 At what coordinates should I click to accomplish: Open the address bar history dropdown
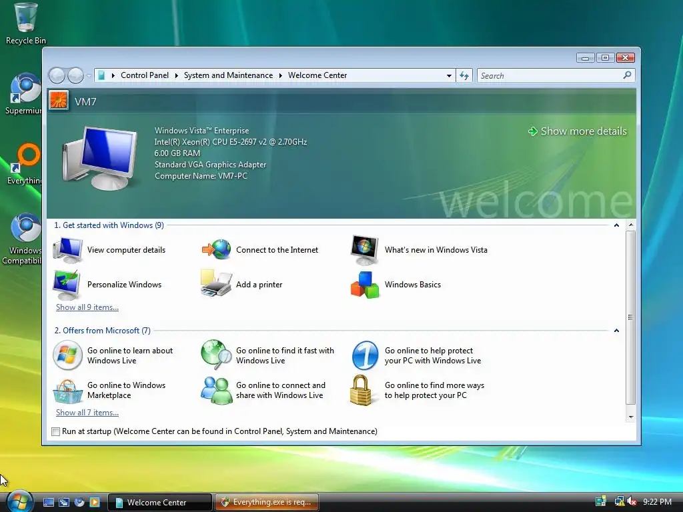[449, 76]
